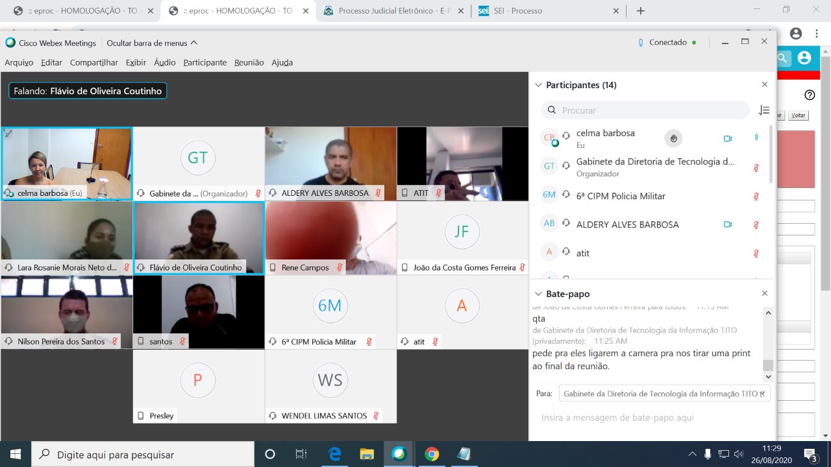
Task: Collapse the Bate-papo panel chevron
Action: [538, 294]
